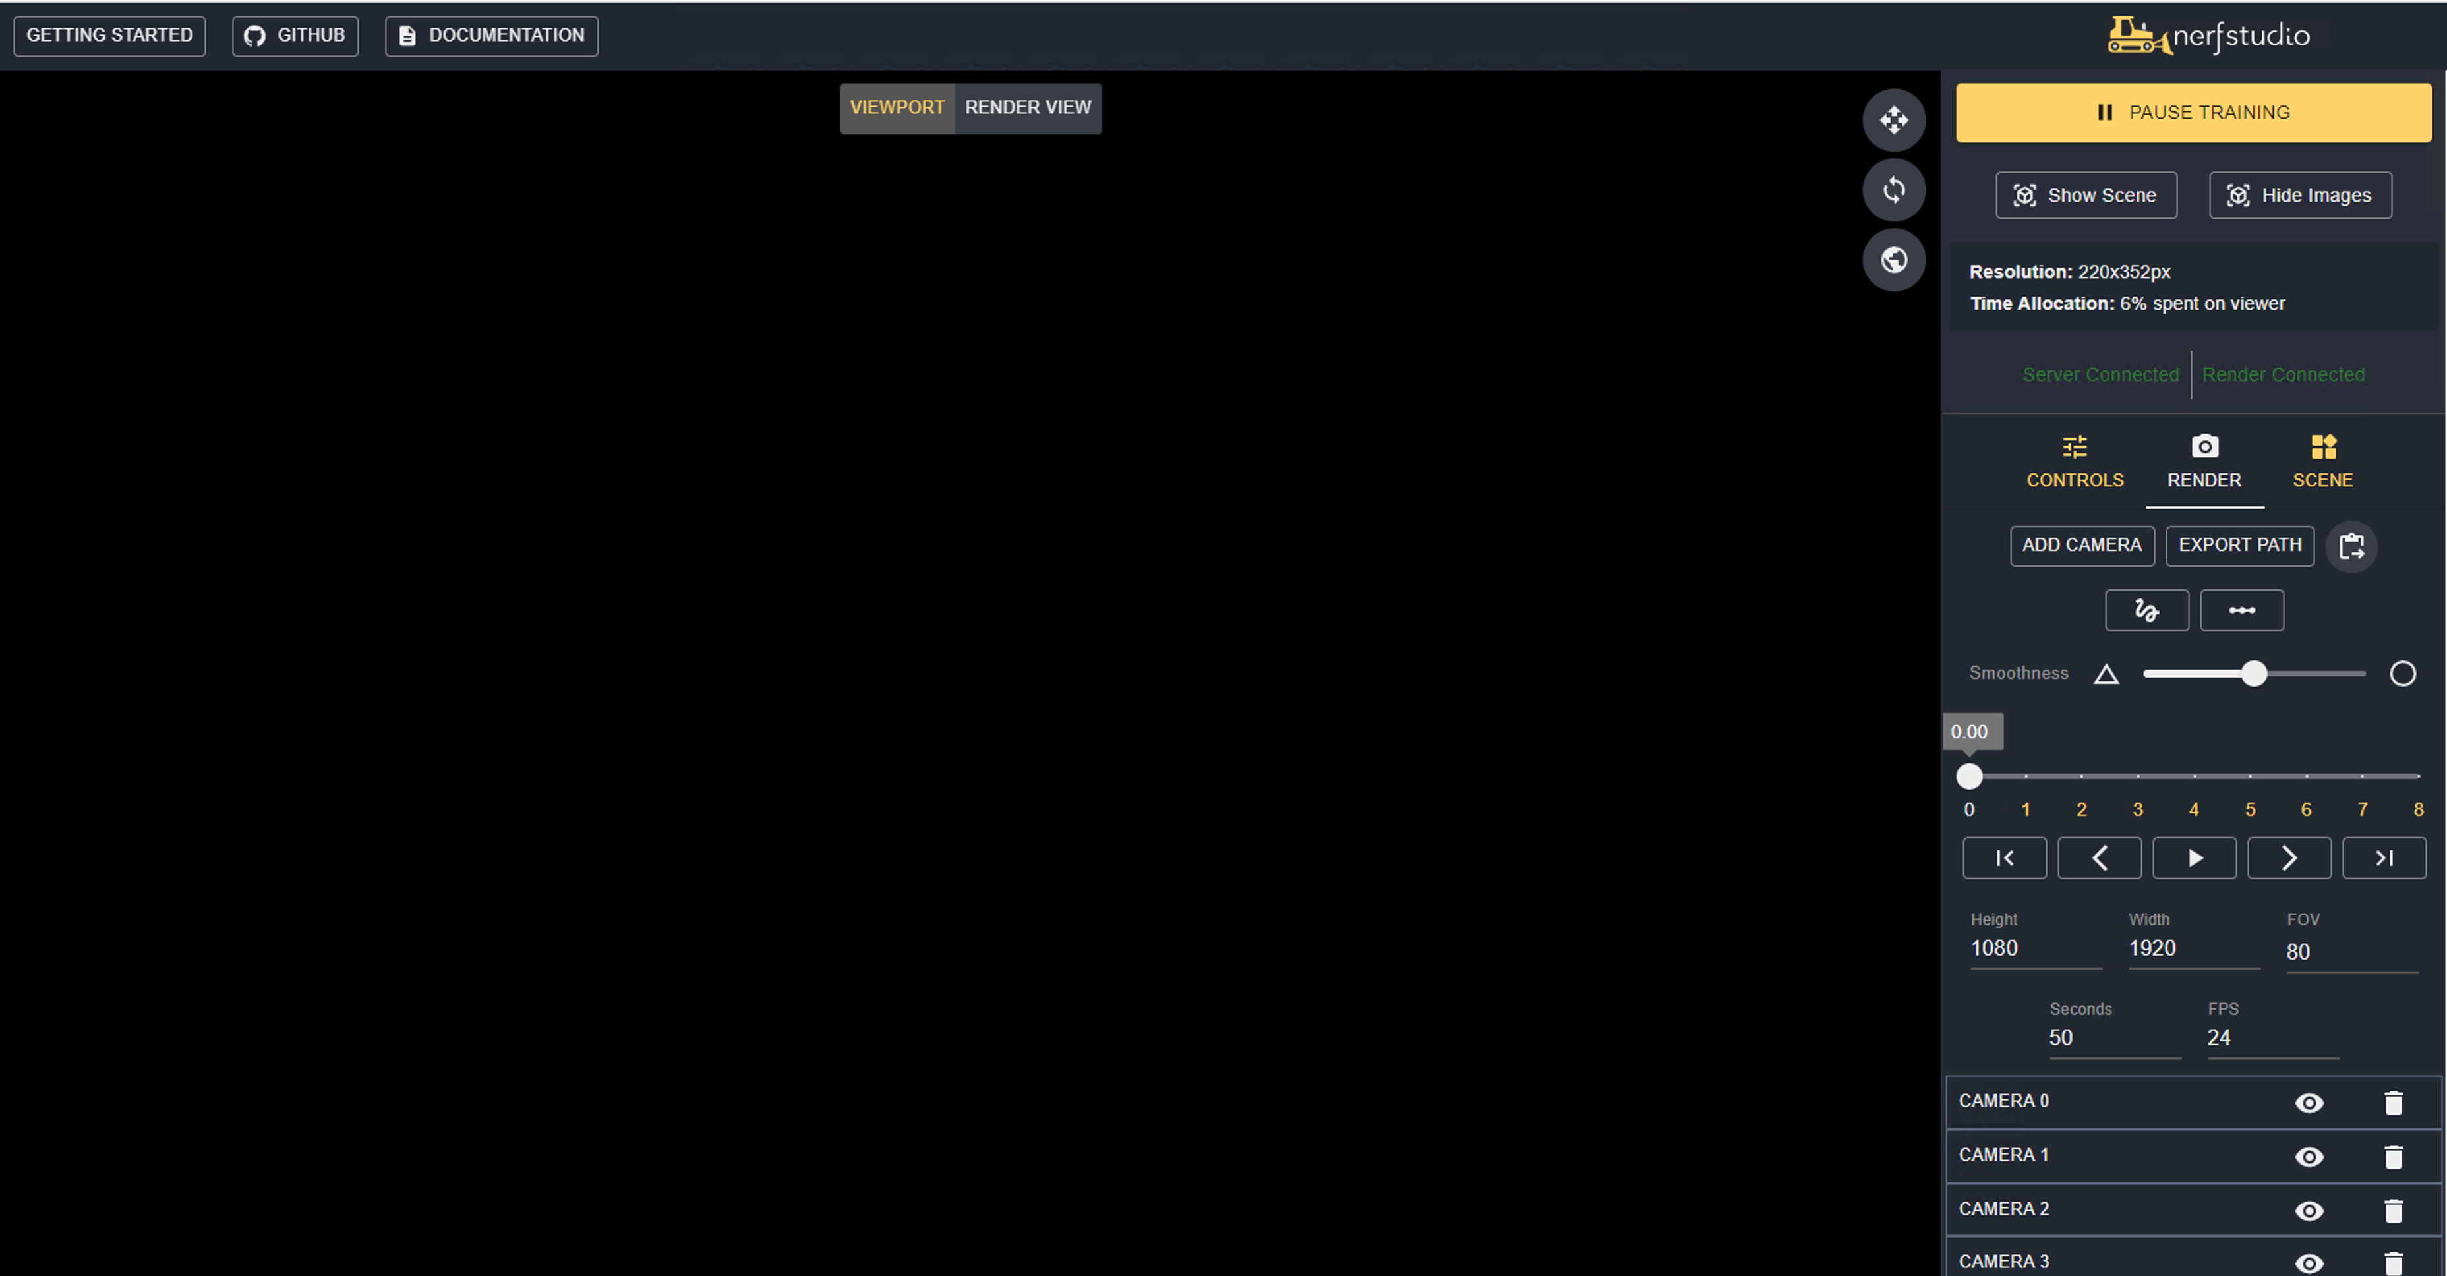Open the SCENE tab
Viewport: 2447px width, 1276px height.
click(2324, 463)
